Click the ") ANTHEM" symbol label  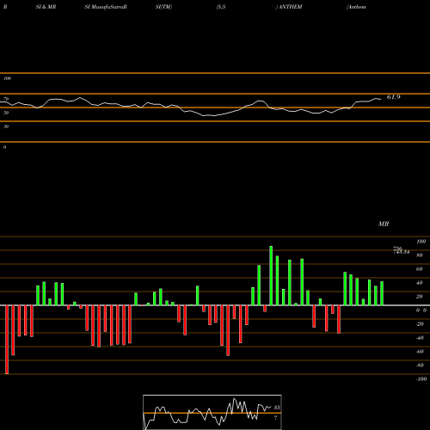(289, 7)
